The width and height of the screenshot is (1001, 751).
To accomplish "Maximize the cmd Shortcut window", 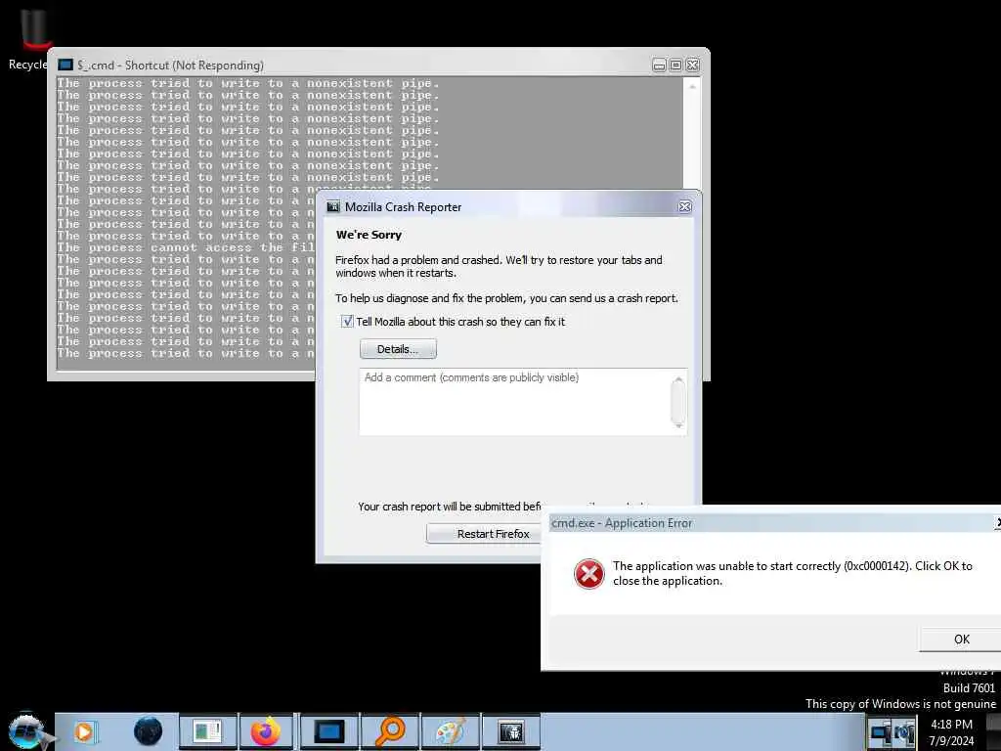I will coord(676,66).
